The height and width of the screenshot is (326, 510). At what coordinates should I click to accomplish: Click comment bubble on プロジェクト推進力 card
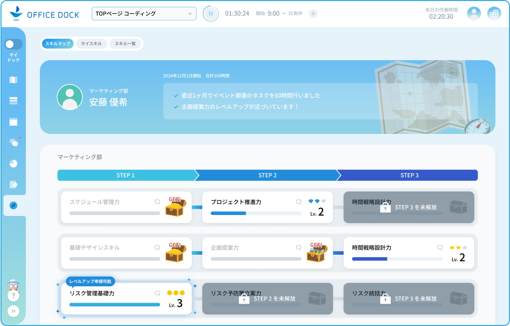pyautogui.click(x=299, y=202)
